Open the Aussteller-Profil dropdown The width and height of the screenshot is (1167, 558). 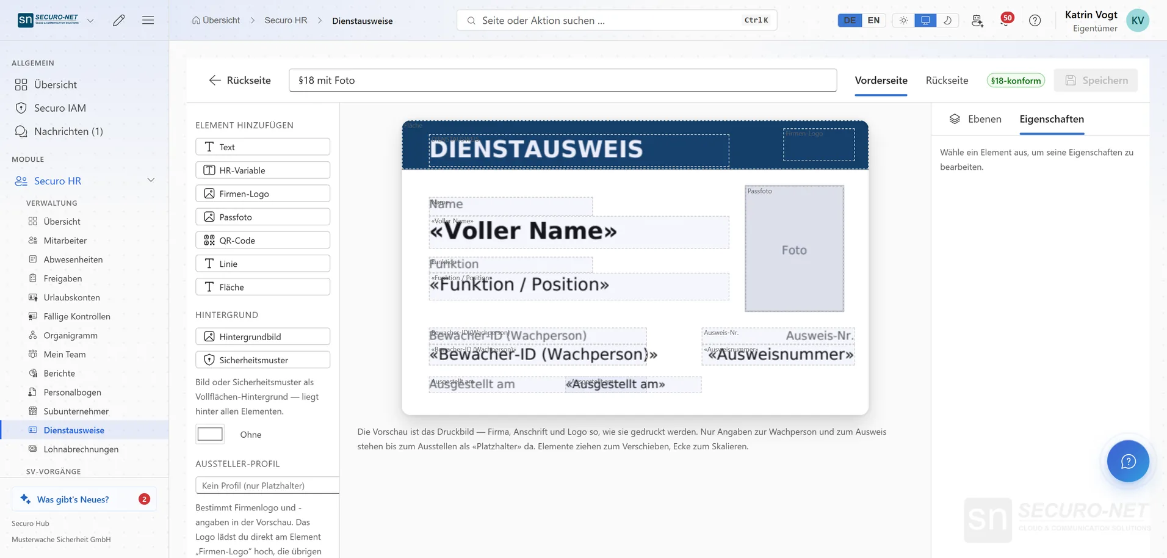[x=267, y=485]
